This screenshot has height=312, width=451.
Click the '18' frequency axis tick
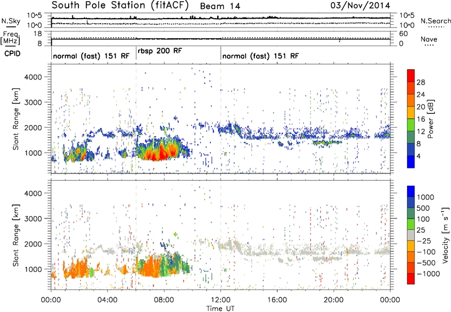(38, 34)
